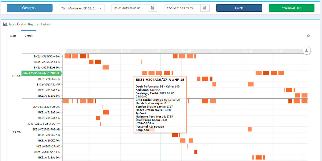322x161 pixels.
Task: Click the bar in BK31-V025A62-63-A row
Action: 106,67
